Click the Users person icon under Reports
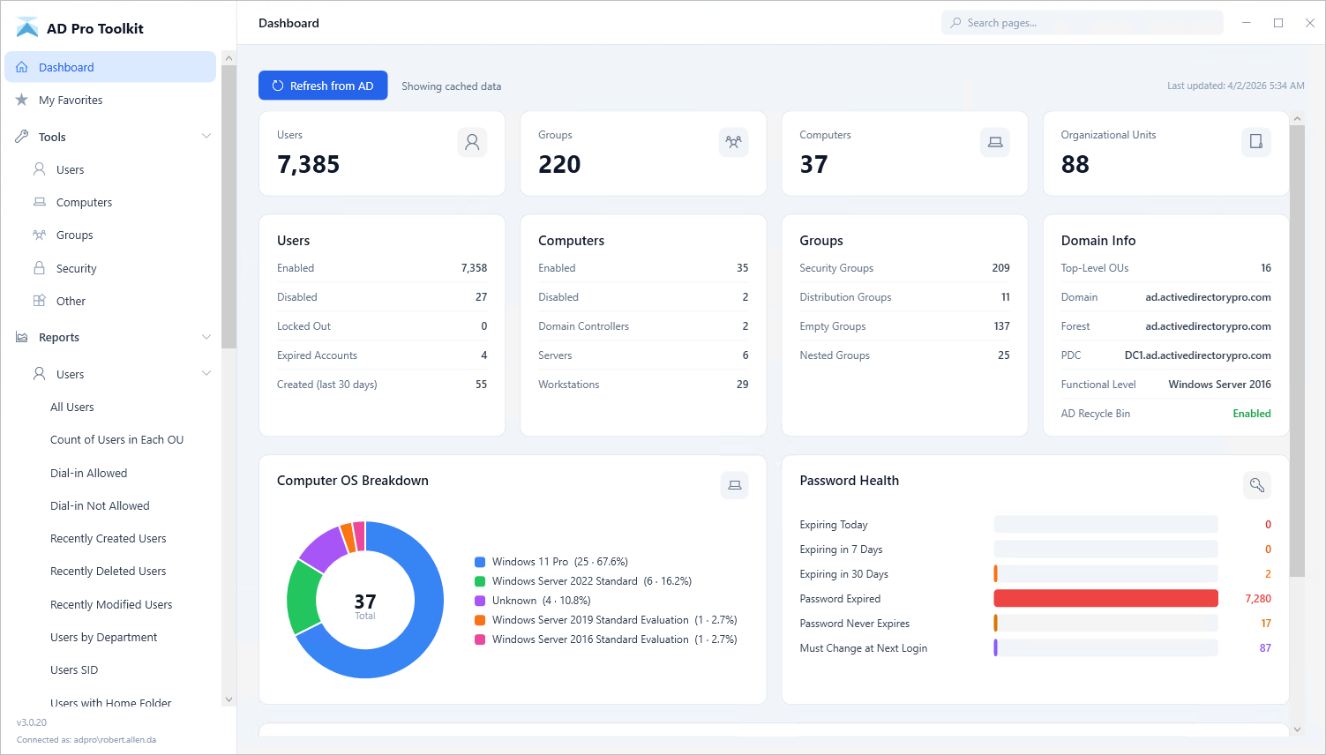This screenshot has width=1326, height=755. 40,374
